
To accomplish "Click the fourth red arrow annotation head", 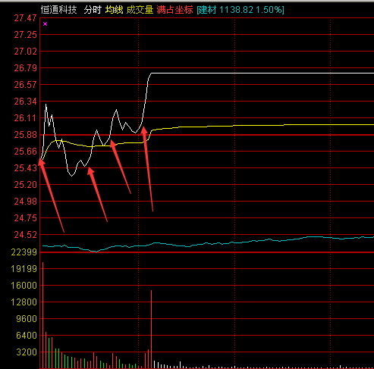I will click(143, 130).
